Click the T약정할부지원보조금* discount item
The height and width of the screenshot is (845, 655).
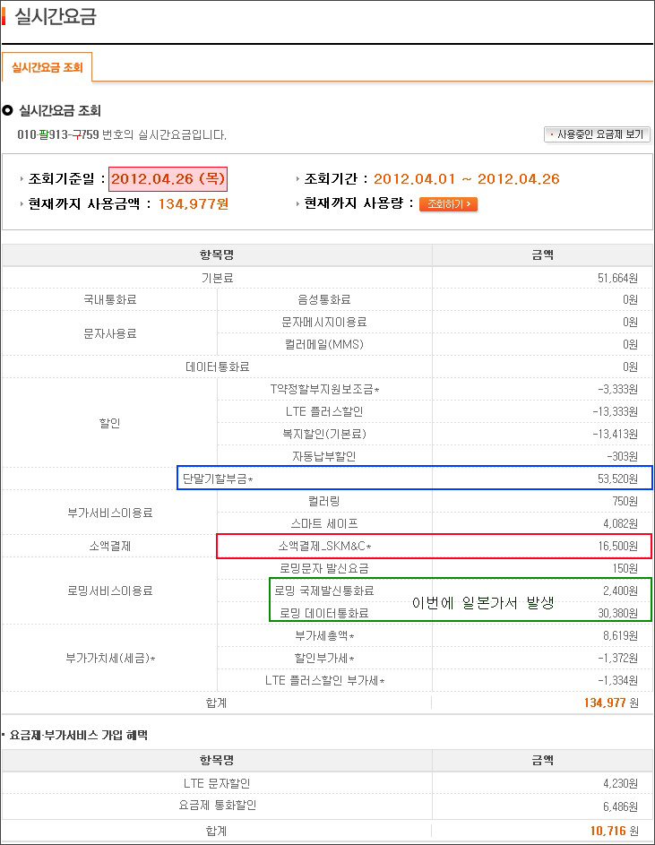tap(324, 389)
